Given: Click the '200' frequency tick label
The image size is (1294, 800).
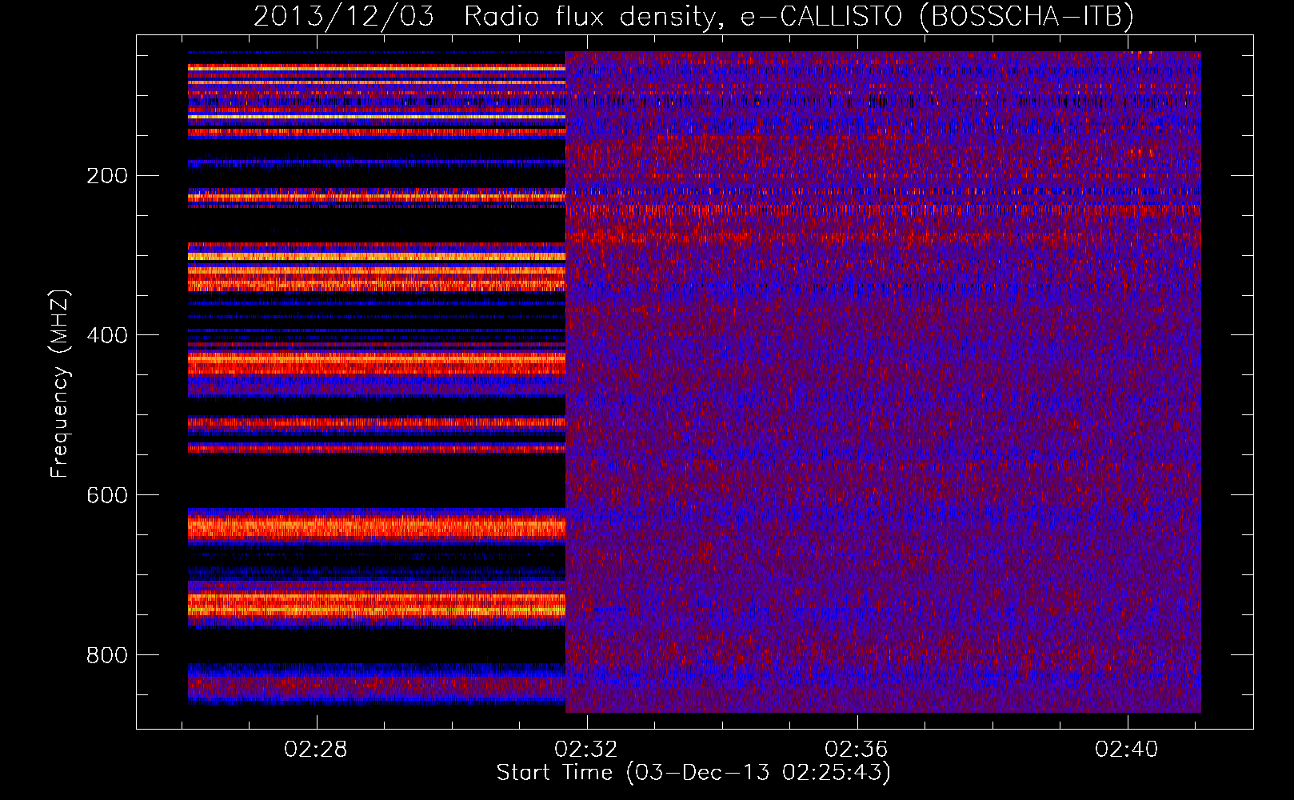Looking at the screenshot, I should click(107, 176).
